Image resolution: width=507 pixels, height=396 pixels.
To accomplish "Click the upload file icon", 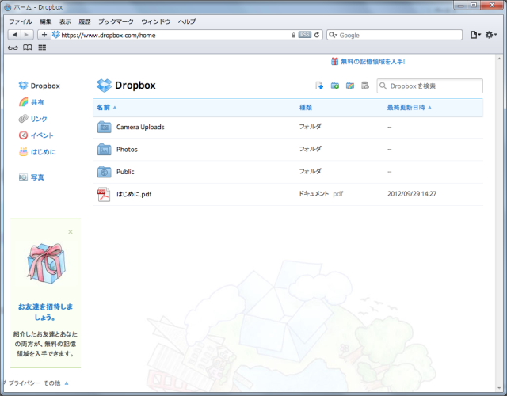I will [319, 86].
